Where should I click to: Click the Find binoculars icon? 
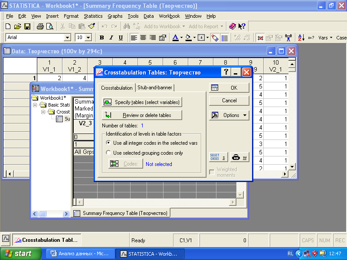127,26
